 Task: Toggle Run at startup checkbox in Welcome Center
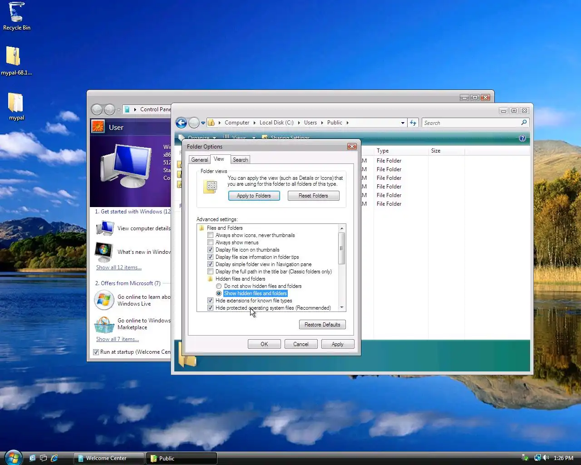pos(96,352)
